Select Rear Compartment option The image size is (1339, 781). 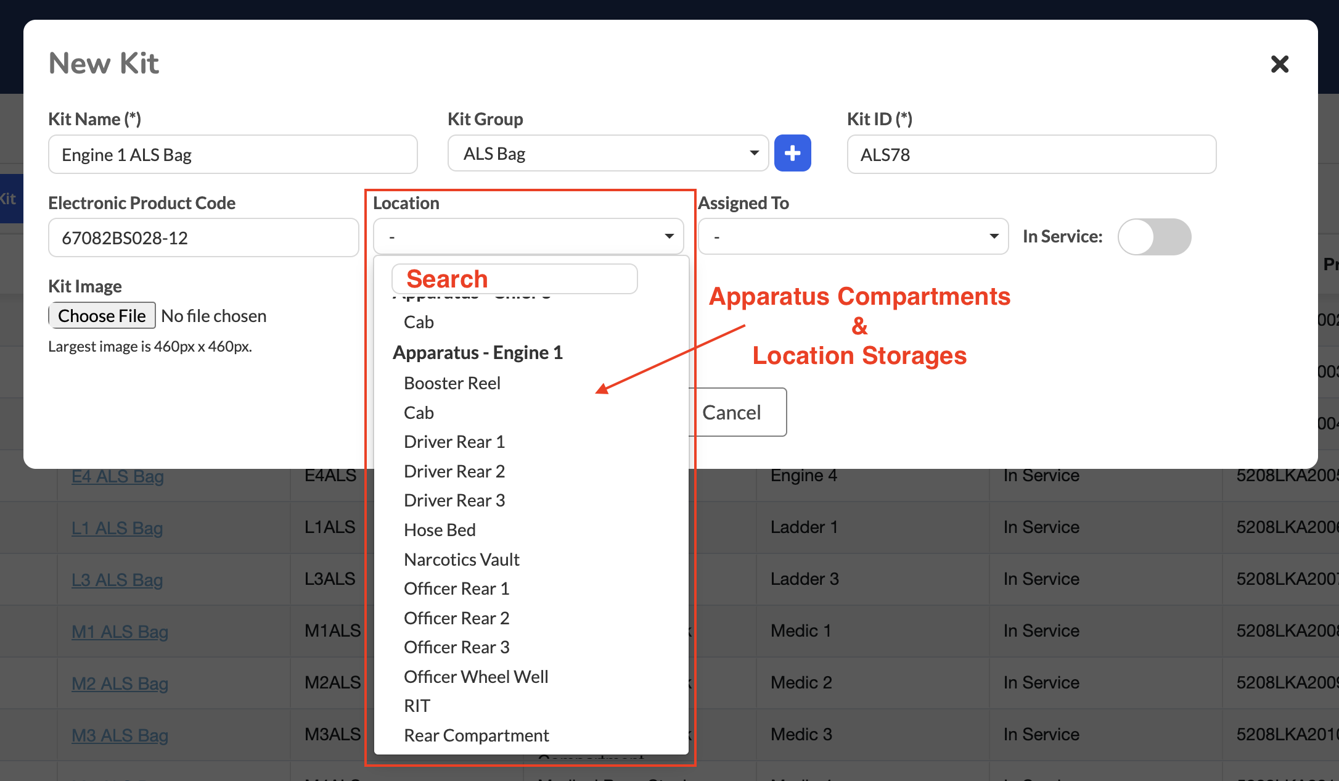[x=476, y=735]
